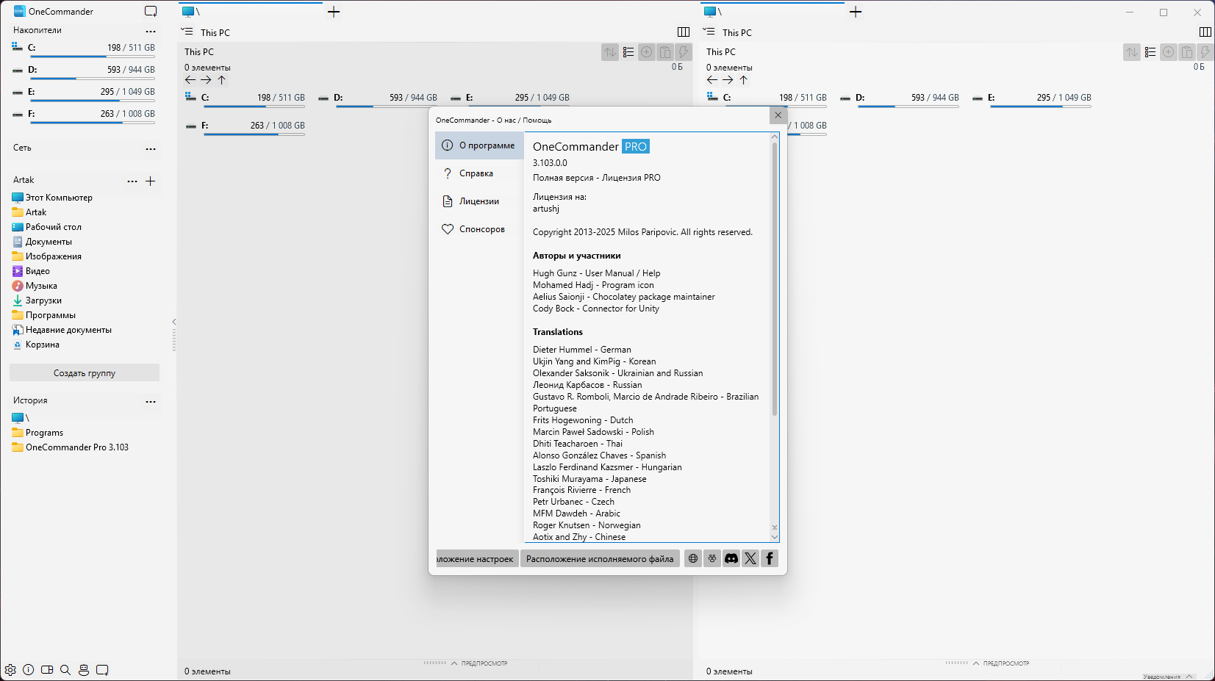This screenshot has height=681, width=1215.
Task: Open OneCommander Pro 3.103 from history
Action: 76,447
